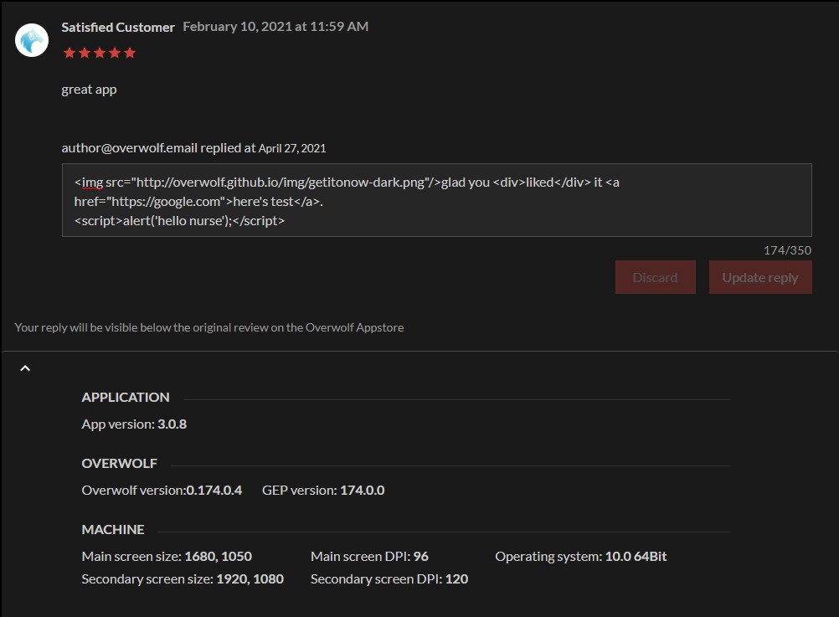Click the GEP version 174.0.0 text
The image size is (839, 617).
(323, 491)
